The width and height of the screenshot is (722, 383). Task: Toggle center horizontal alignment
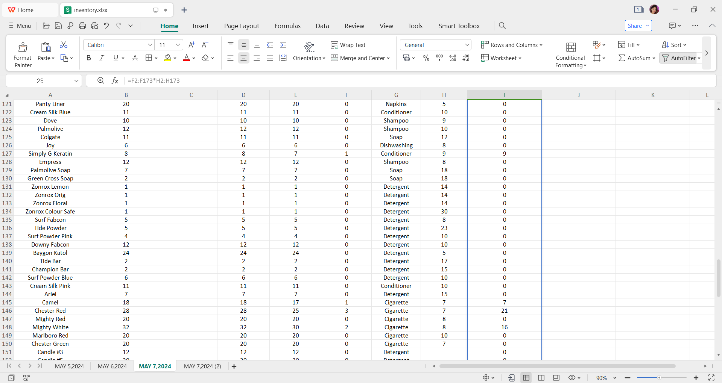click(x=243, y=58)
